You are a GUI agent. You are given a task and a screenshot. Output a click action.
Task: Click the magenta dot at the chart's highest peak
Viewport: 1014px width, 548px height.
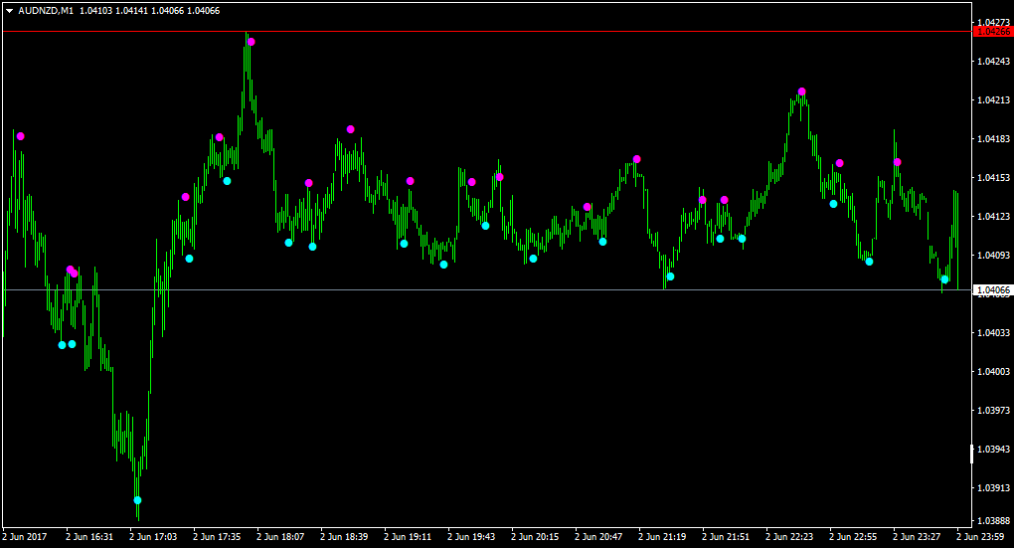251,42
